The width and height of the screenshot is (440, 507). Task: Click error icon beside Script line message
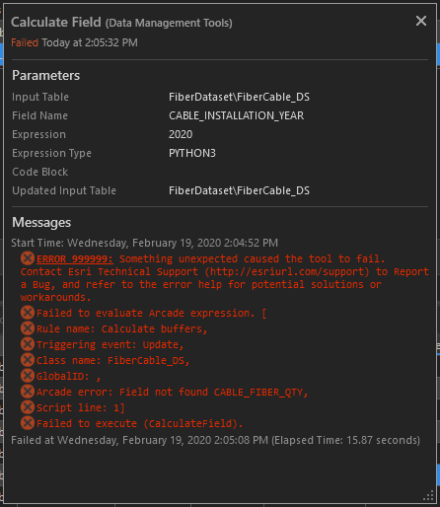[28, 407]
